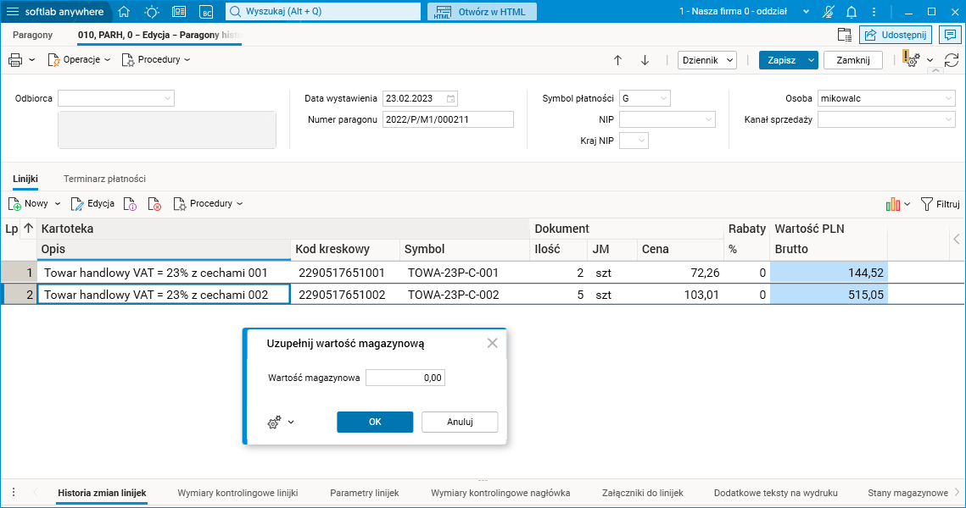Select row TOWA-23P-C-001 symbol cell
The width and height of the screenshot is (966, 508).
466,273
